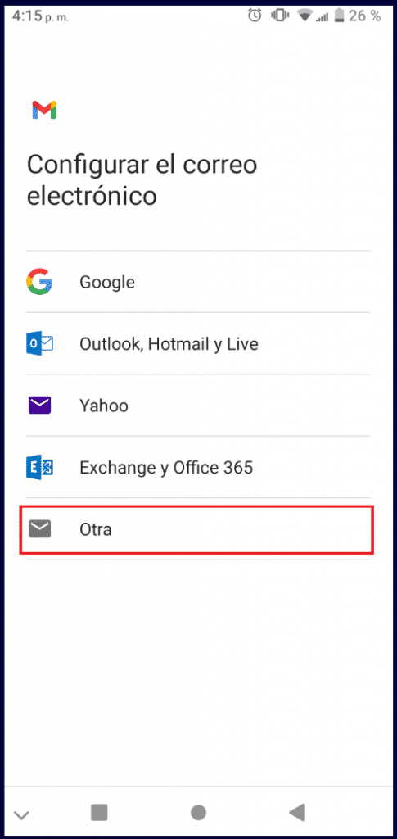Viewport: 397px width, 839px height.
Task: Tap the Android home circle button
Action: (198, 812)
